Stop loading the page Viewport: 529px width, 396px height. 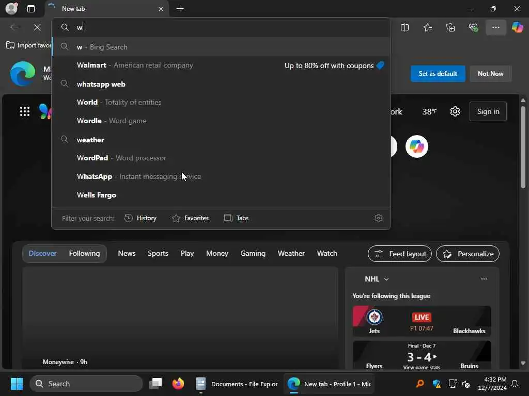[x=37, y=27]
